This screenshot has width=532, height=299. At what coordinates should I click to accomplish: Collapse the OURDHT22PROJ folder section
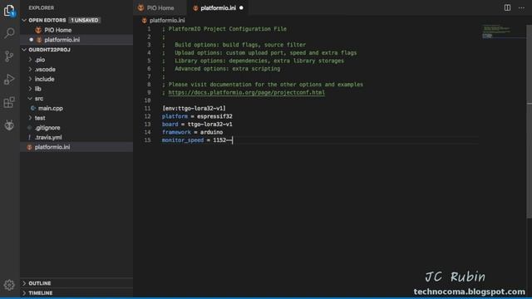(x=24, y=50)
